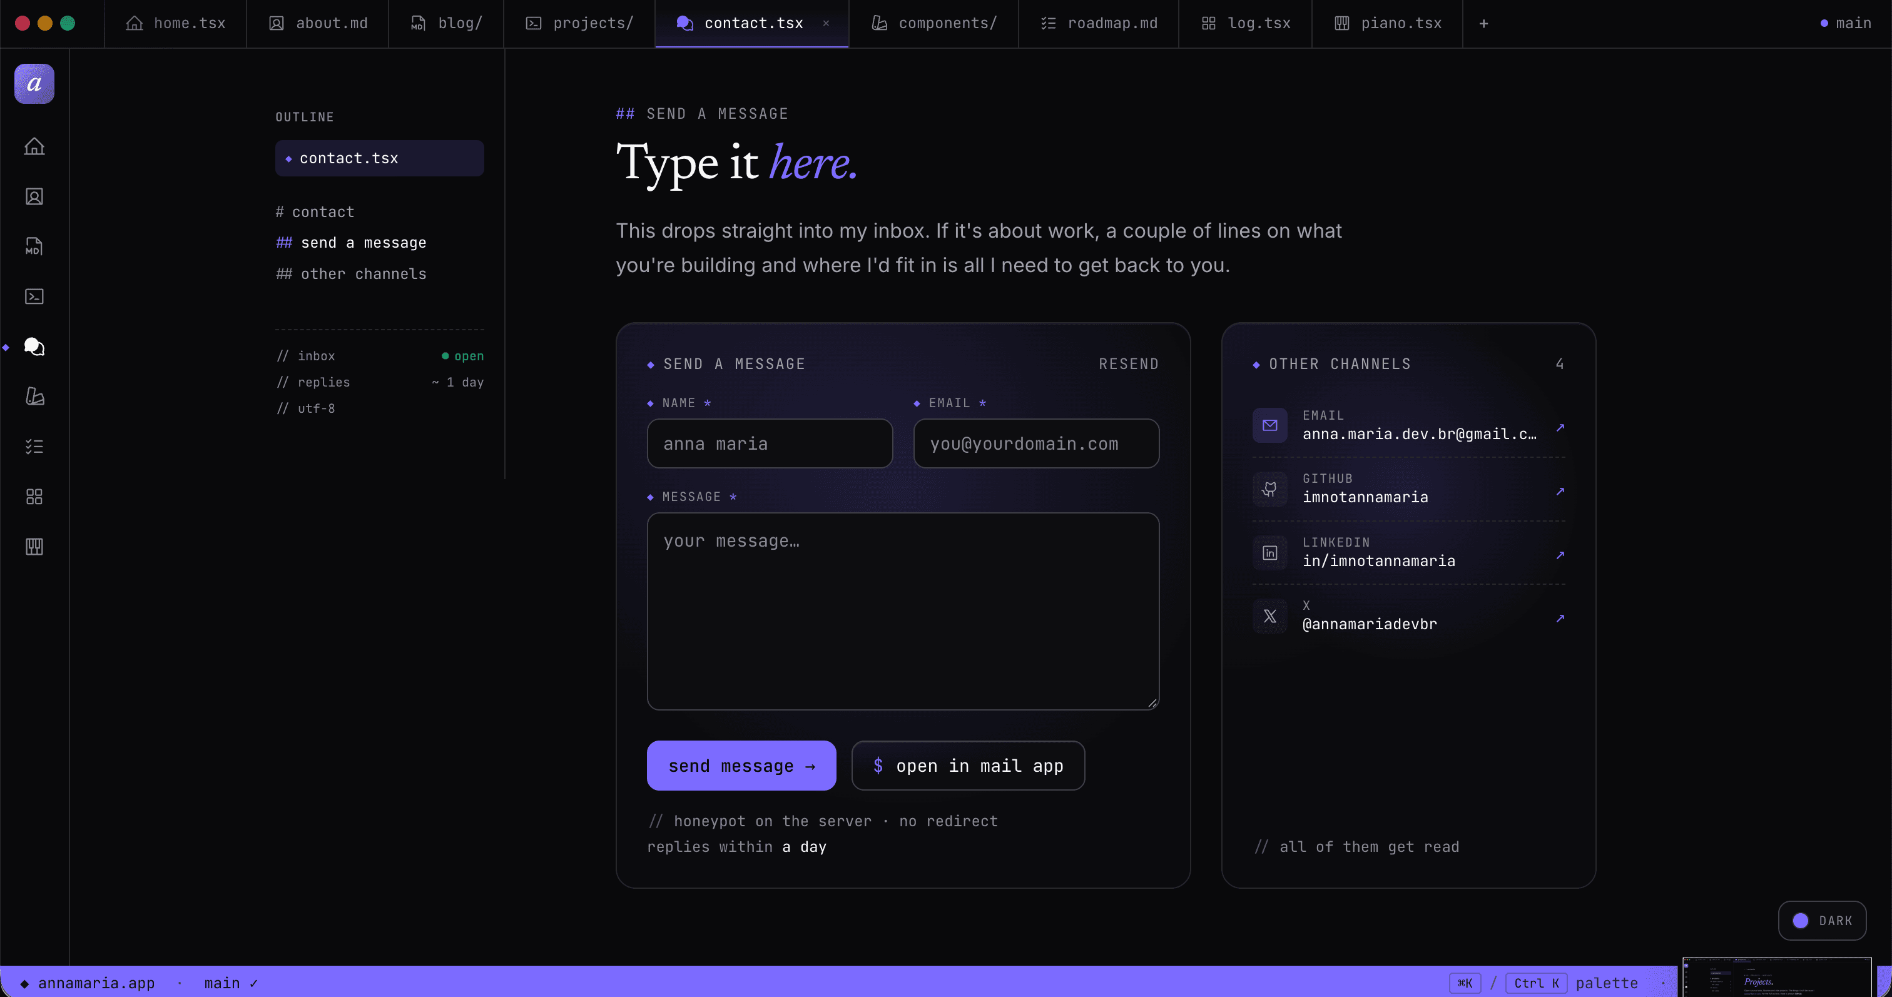The width and height of the screenshot is (1892, 997).
Task: Open the about profile icon in sidebar
Action: pos(34,196)
